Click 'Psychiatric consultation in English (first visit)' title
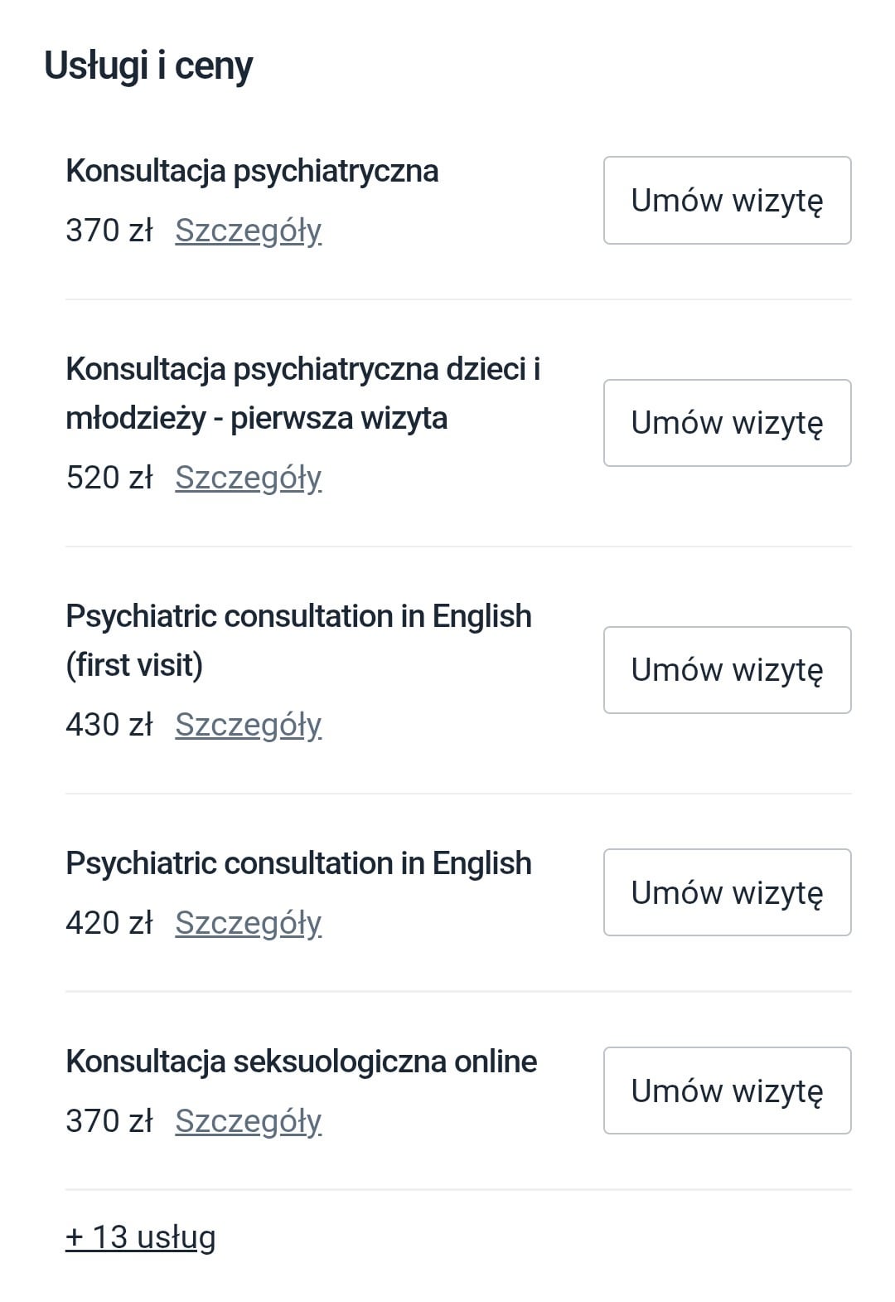The height and width of the screenshot is (1302, 895). pyautogui.click(x=298, y=640)
